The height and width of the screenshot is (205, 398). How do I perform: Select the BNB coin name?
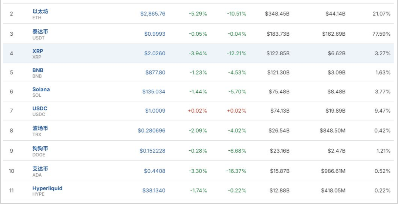[38, 70]
